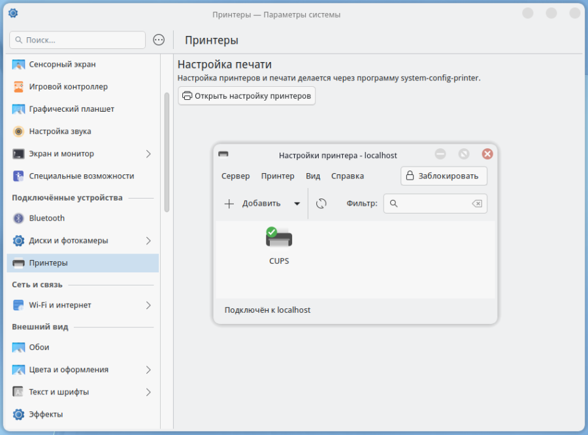Screen dimensions: 588x435
Task: Click the CUPS printer label
Action: point(279,261)
